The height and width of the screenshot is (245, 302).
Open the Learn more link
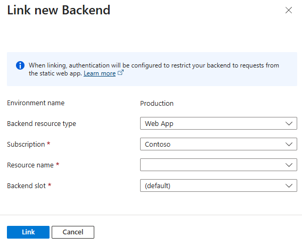100,73
